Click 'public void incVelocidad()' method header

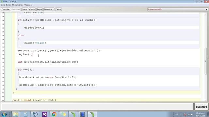pos(34,100)
